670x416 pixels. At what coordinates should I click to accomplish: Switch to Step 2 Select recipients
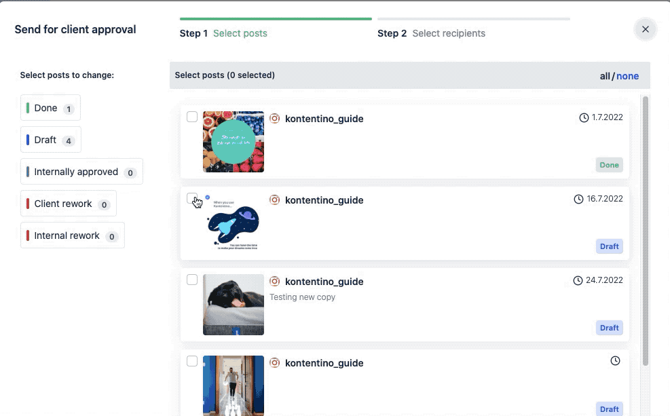431,33
